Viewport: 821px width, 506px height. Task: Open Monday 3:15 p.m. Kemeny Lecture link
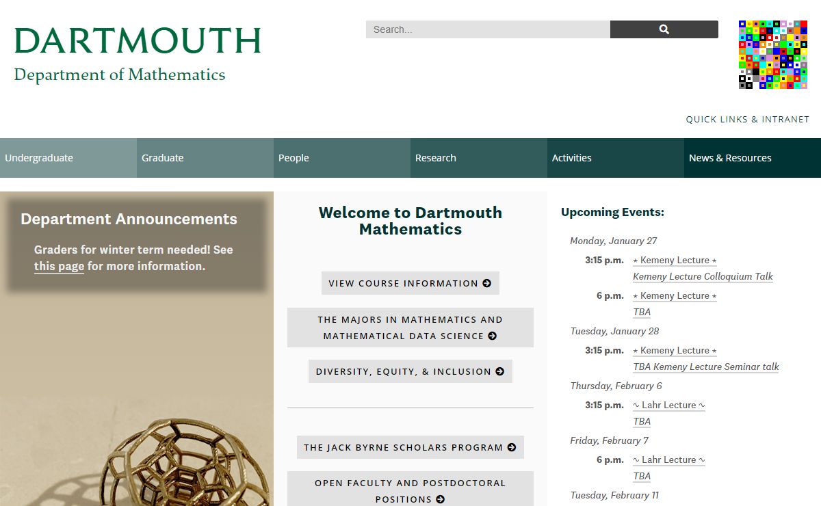(x=675, y=260)
